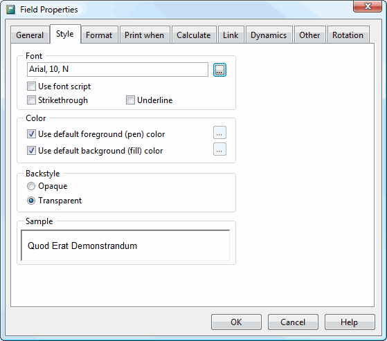Click the Field Properties title bar icon
The image size is (387, 341).
pos(10,10)
